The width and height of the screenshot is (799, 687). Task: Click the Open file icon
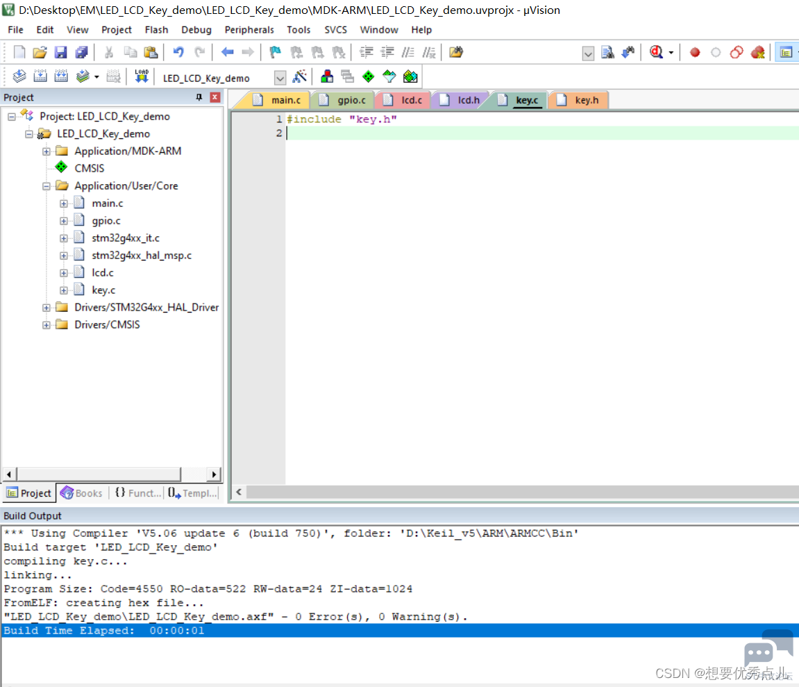pos(40,52)
